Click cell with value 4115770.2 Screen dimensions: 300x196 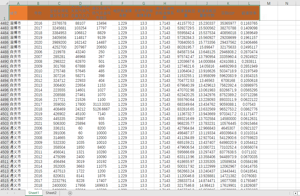pos(186,23)
